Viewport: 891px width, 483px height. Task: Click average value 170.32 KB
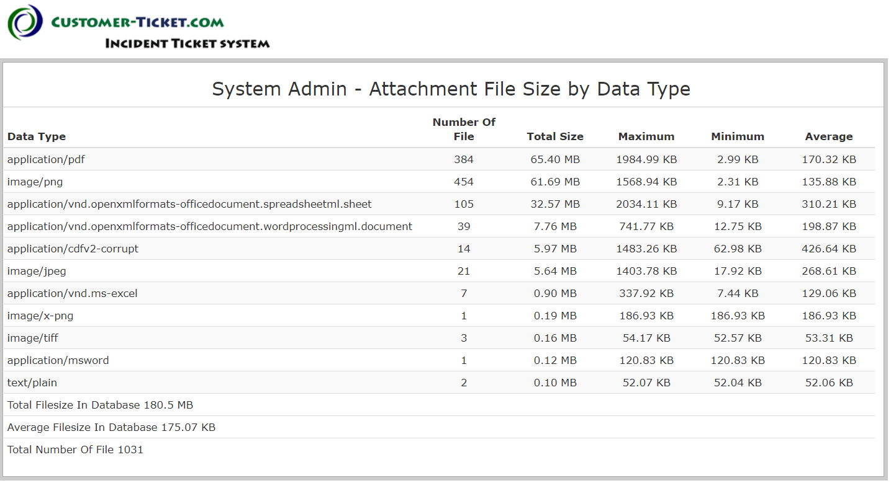tap(829, 159)
